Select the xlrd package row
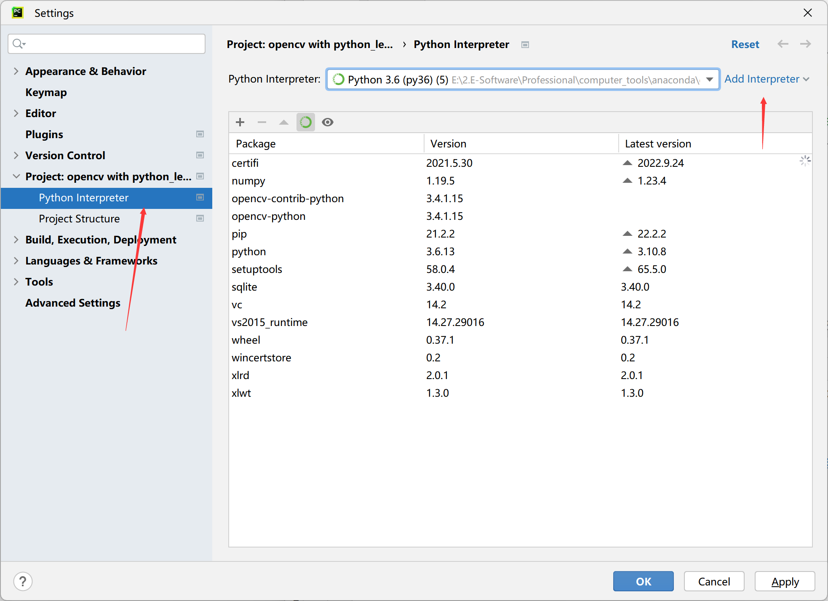 coord(520,375)
